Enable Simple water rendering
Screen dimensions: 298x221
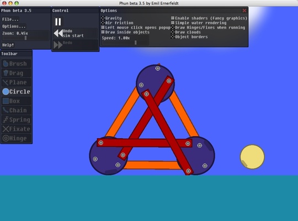click(x=173, y=23)
